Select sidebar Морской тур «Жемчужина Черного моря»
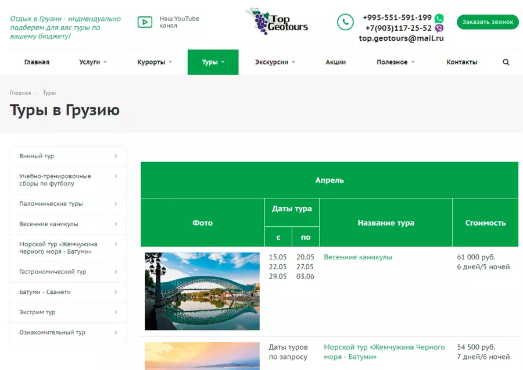The height and width of the screenshot is (370, 523). tap(68, 248)
